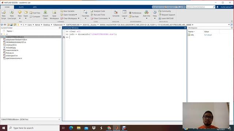Click Find Files
Screen dimensions: 234x131
pyautogui.click(x=35, y=13)
